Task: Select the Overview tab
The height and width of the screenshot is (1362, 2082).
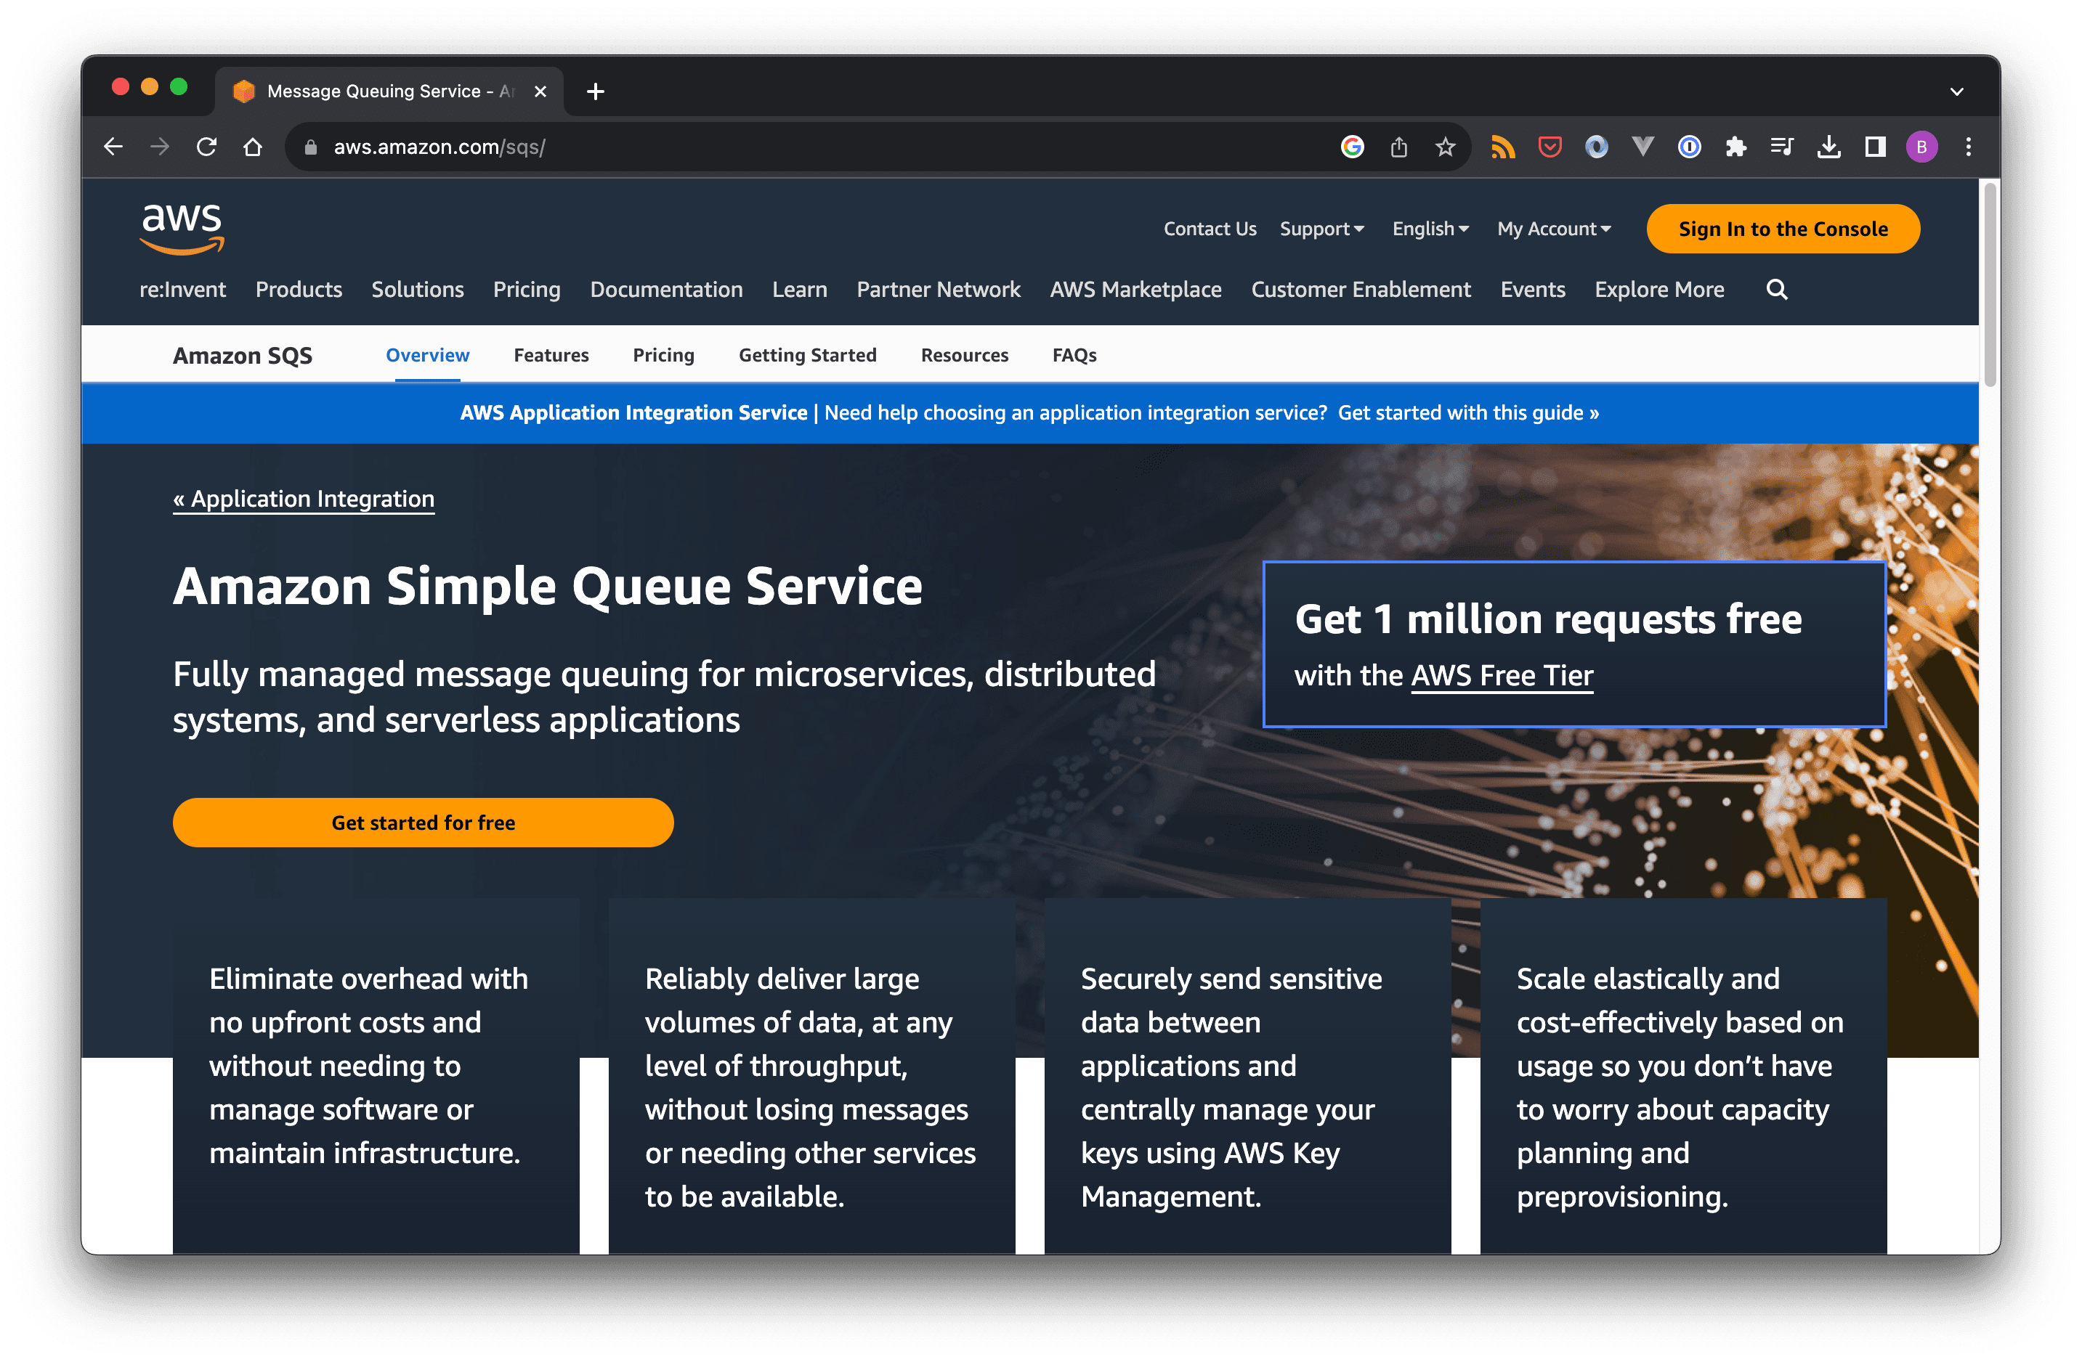Action: (428, 355)
